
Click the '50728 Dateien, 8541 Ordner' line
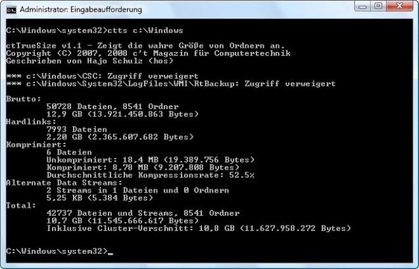pos(112,107)
